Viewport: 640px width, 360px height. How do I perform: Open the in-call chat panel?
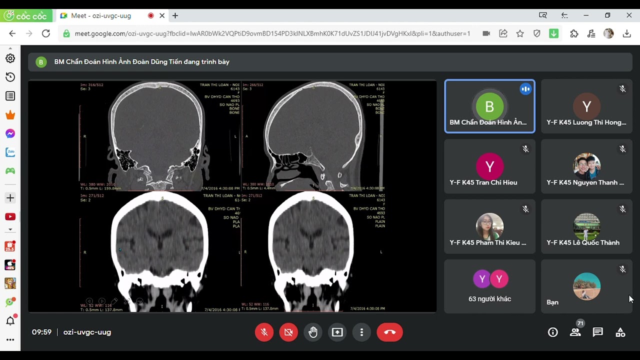click(598, 332)
